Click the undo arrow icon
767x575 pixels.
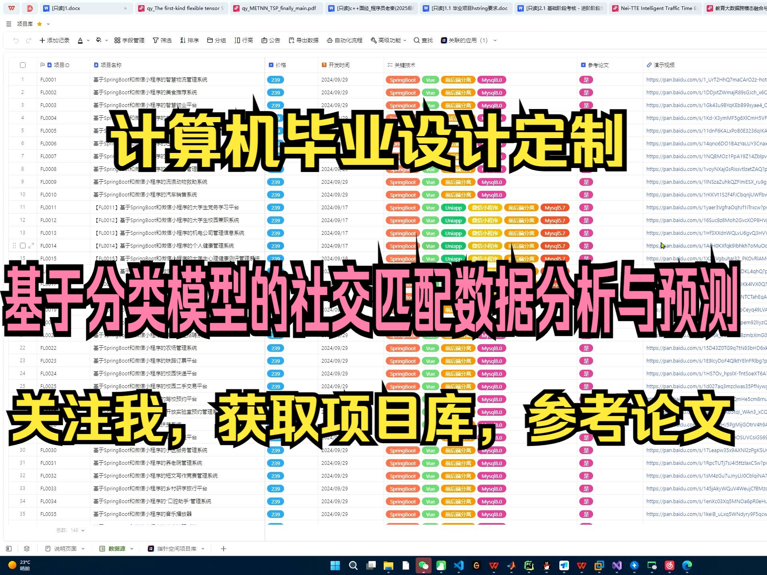pyautogui.click(x=16, y=40)
